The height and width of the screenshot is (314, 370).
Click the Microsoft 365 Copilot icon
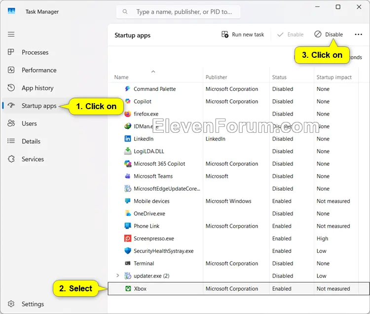point(128,163)
